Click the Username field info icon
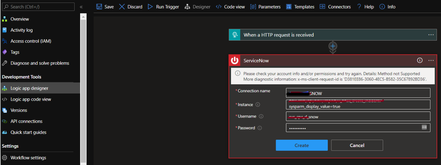The height and width of the screenshot is (165, 441). click(x=261, y=116)
